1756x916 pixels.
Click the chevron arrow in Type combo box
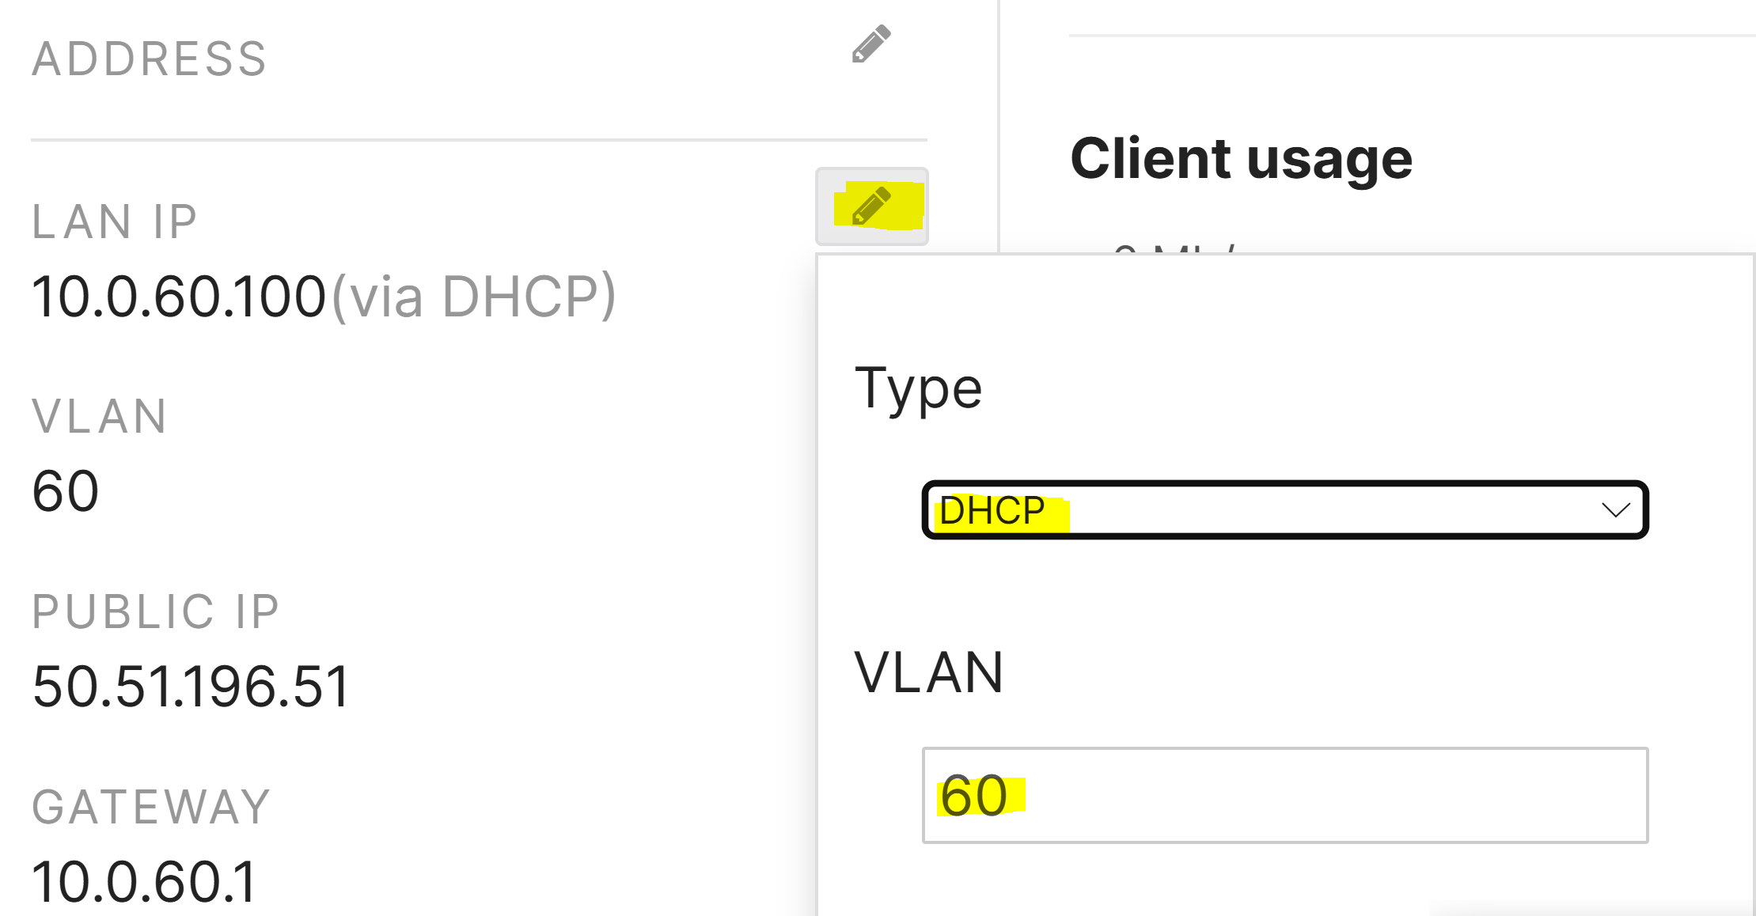1615,510
